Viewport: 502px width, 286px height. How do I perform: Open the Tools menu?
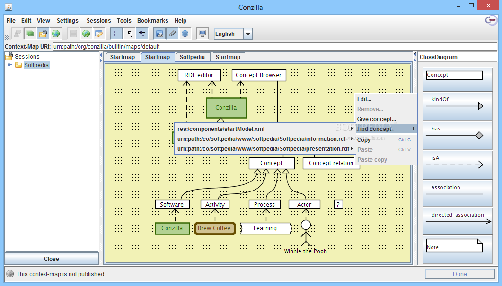[124, 20]
